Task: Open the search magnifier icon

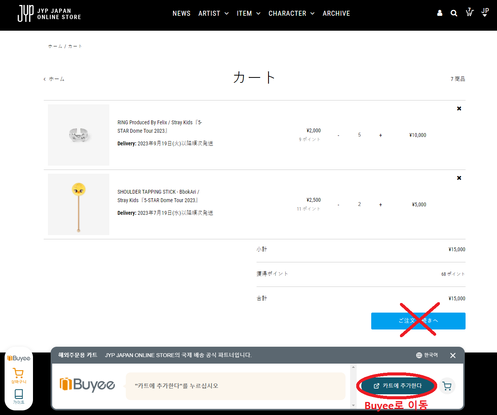Action: 454,13
